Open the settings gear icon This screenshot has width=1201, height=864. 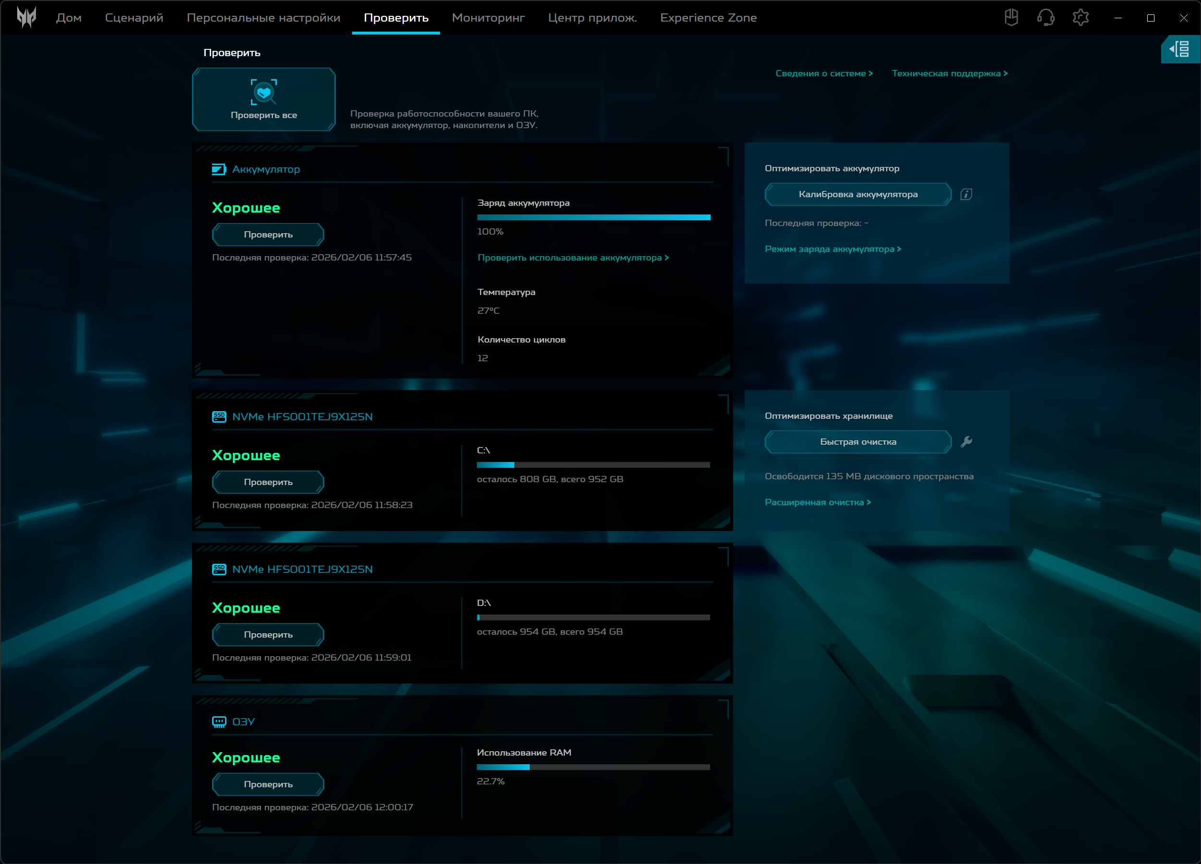1080,17
